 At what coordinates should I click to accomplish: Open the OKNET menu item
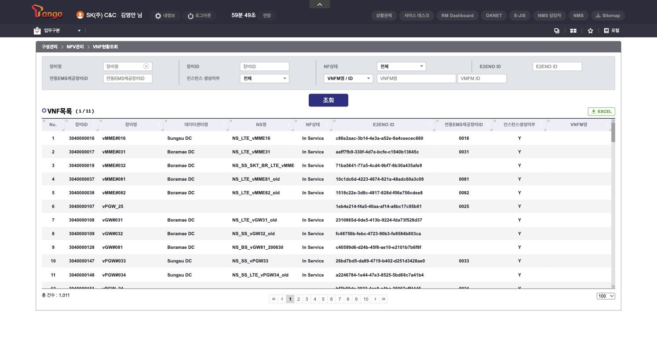[494, 16]
